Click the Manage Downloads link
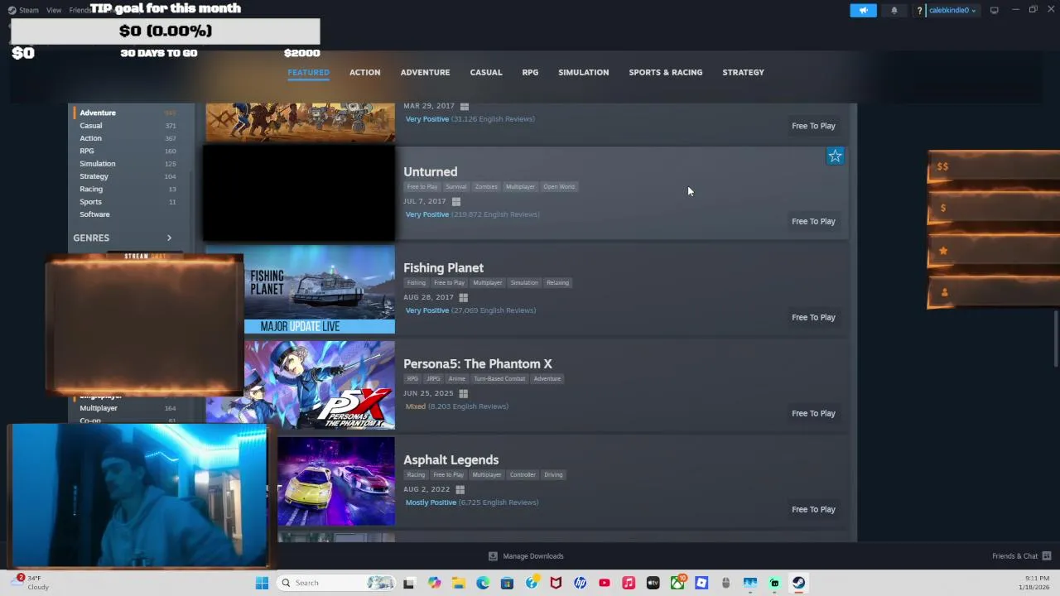This screenshot has width=1060, height=596. [x=532, y=556]
